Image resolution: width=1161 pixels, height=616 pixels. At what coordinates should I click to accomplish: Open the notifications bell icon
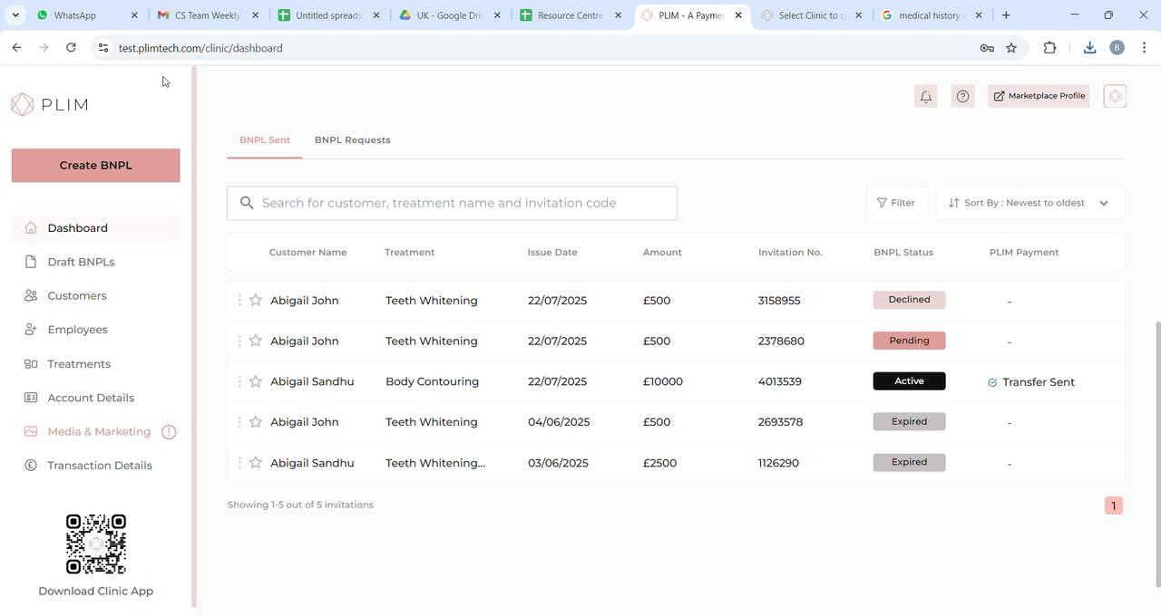click(926, 96)
